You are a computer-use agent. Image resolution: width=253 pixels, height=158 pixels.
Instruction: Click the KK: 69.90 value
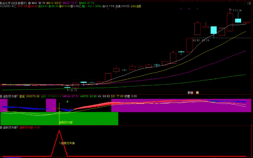(x=104, y=96)
